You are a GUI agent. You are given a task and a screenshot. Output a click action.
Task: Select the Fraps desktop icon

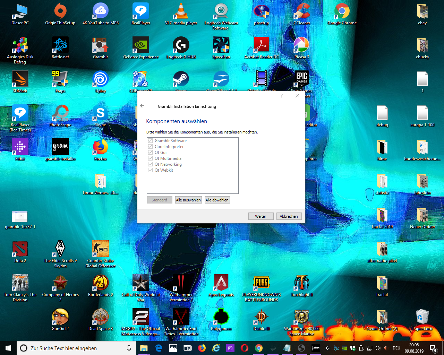pyautogui.click(x=60, y=83)
